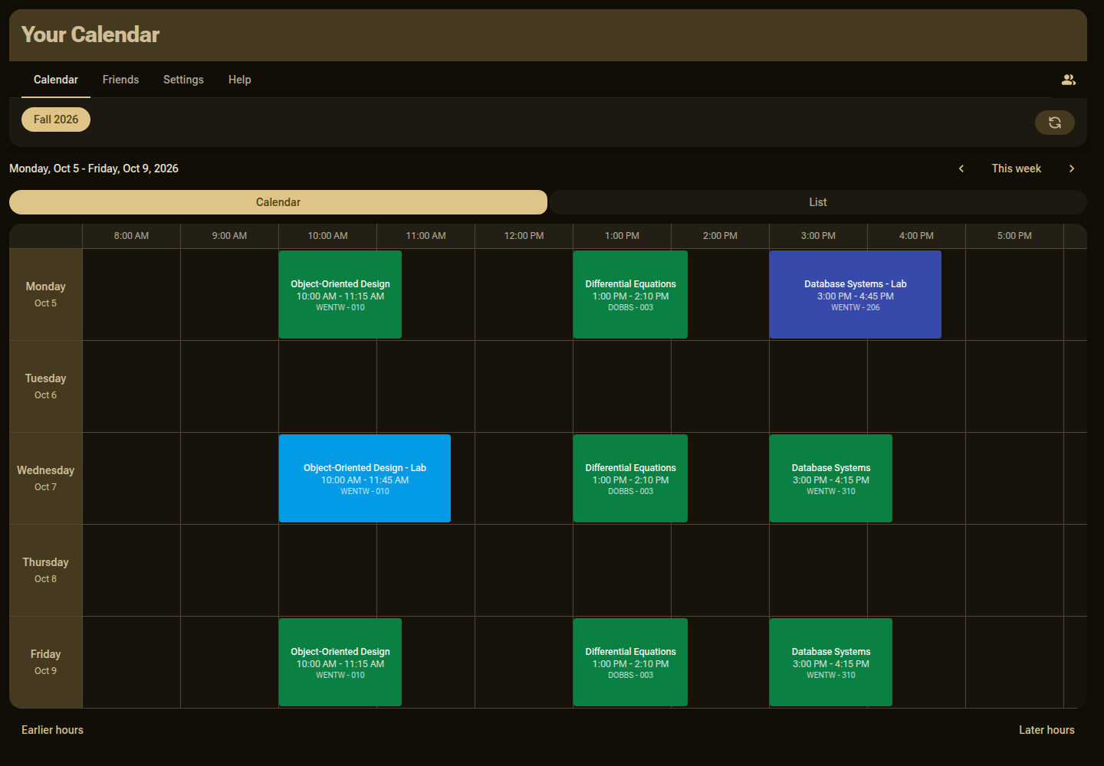This screenshot has height=766, width=1104.
Task: Click the 'Your Calendar' page title
Action: point(90,34)
